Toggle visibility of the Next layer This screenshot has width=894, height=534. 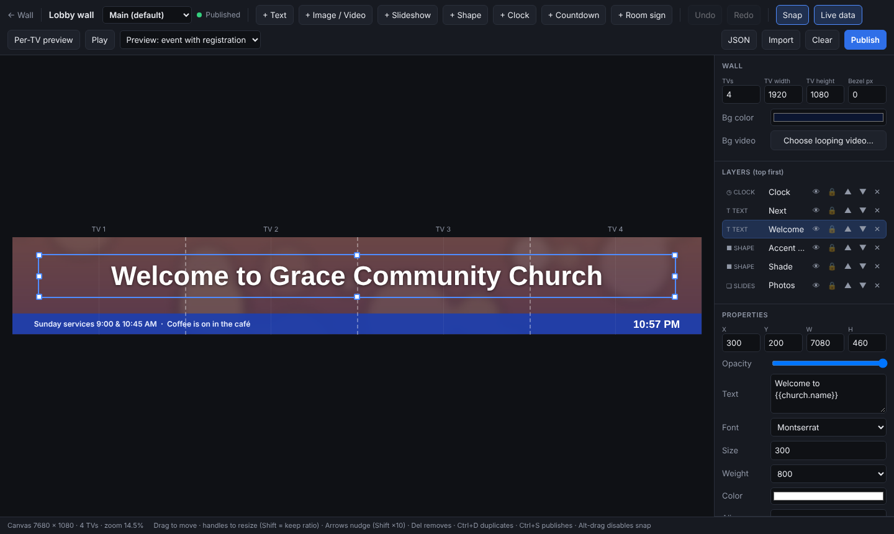[x=816, y=210]
